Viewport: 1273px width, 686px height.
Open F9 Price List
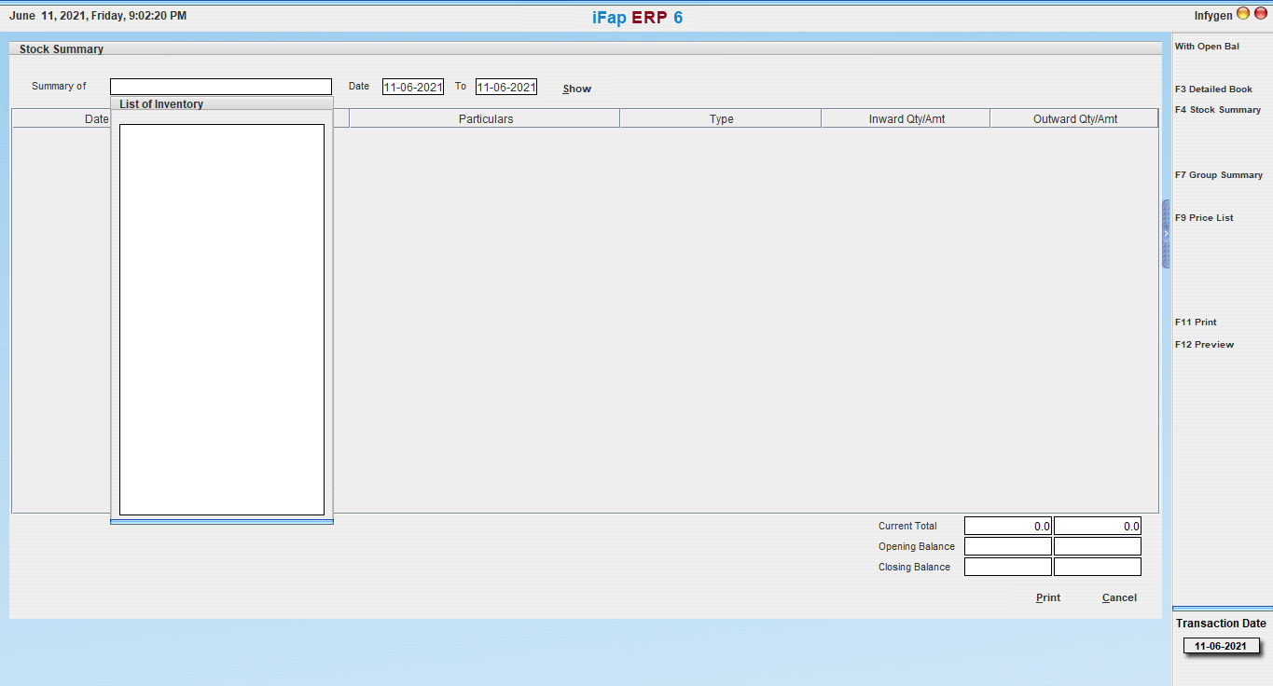coord(1204,218)
